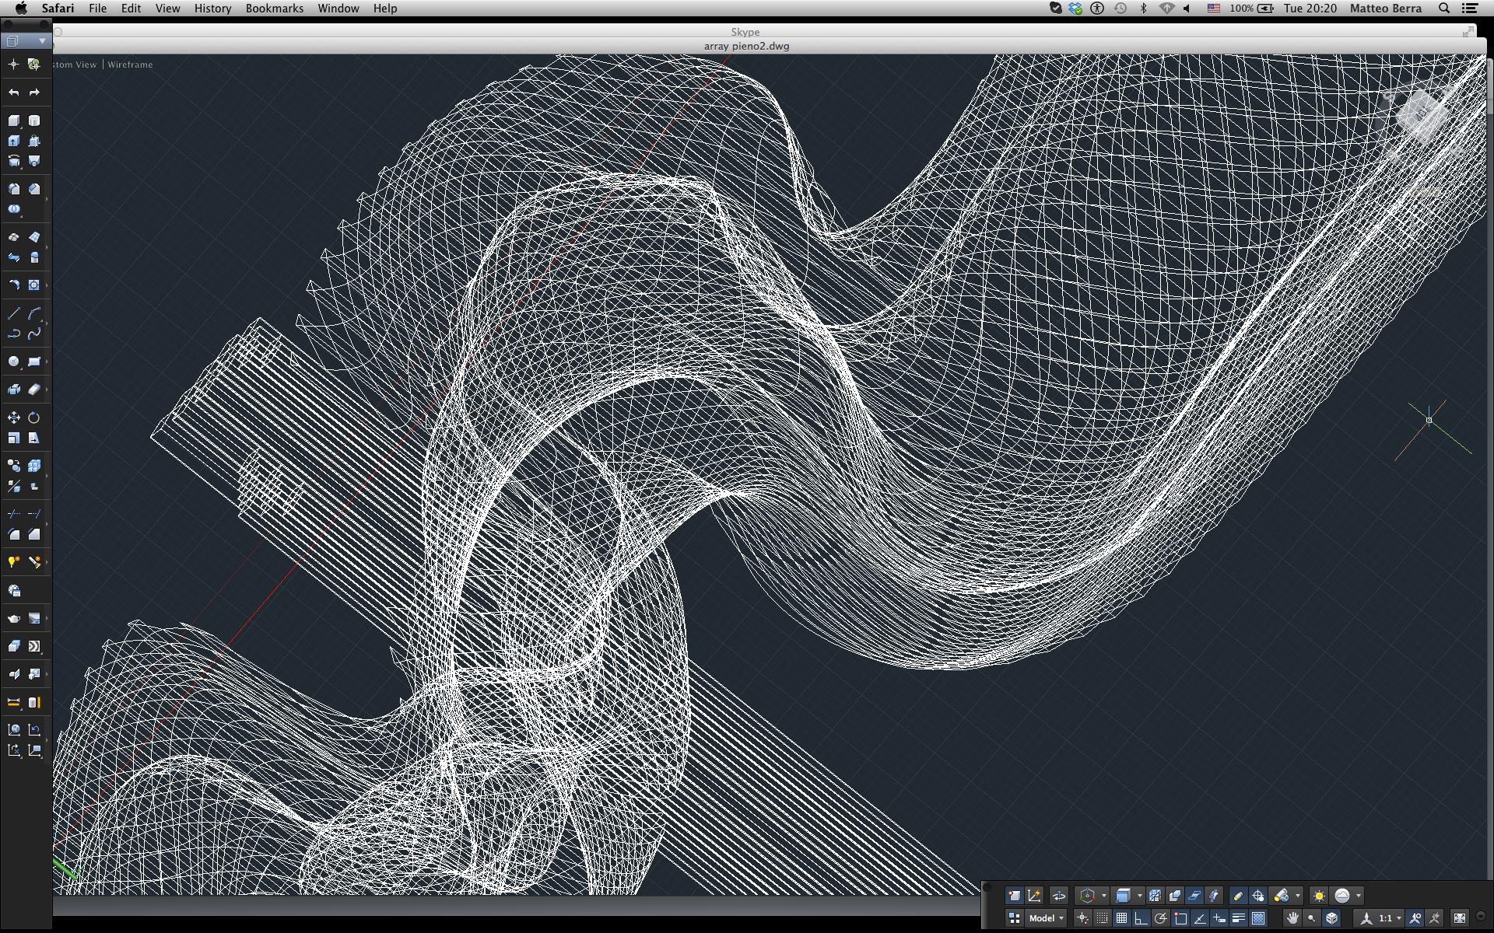Screen dimensions: 1494x933
Task: Click the ViewCube in the viewport corner
Action: click(1421, 117)
